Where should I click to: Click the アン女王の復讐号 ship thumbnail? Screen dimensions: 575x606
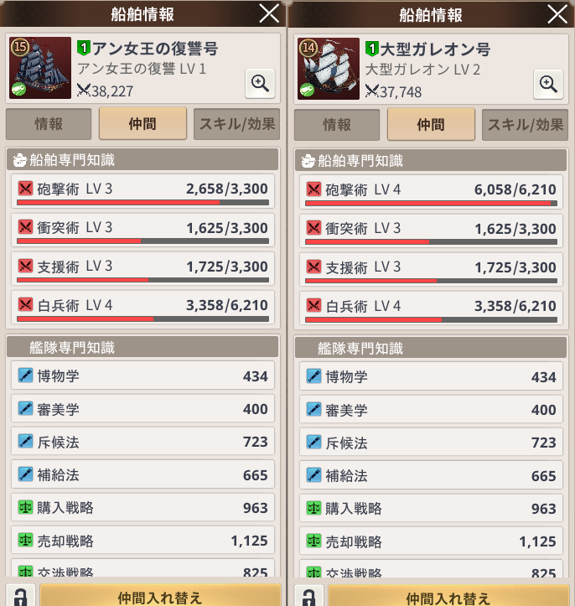[x=40, y=68]
